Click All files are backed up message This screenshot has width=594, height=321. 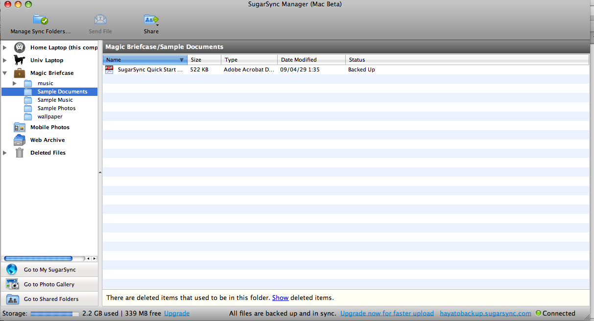coord(283,313)
